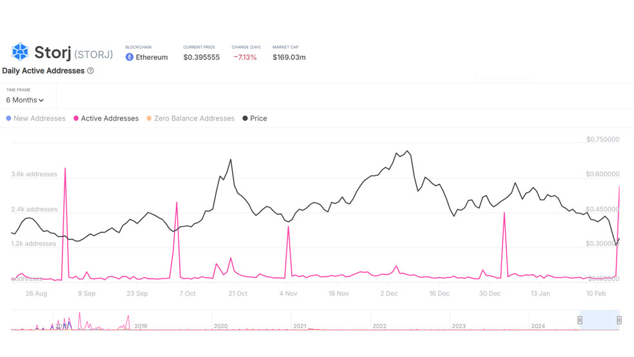Click the $0.450000 price axis label
Image resolution: width=634 pixels, height=357 pixels.
[602, 209]
